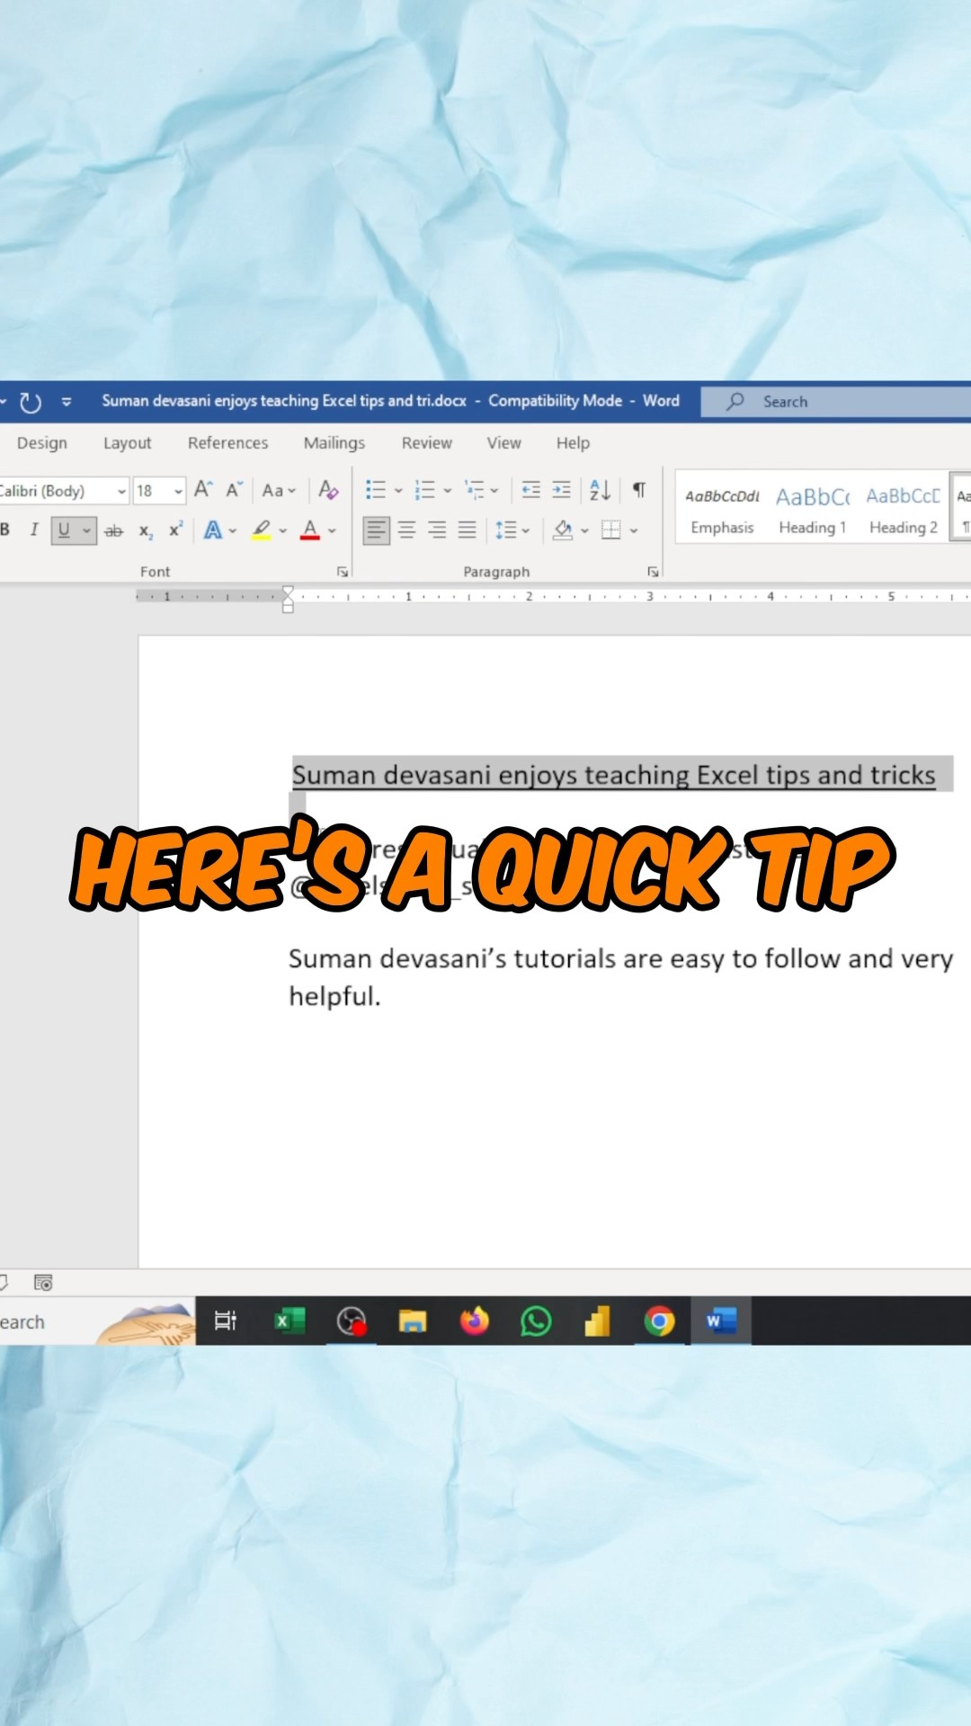The height and width of the screenshot is (1726, 971).
Task: Open the Review tab
Action: tap(426, 443)
